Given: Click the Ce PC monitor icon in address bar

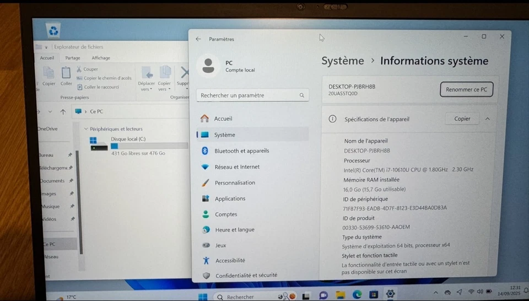Looking at the screenshot, I should (78, 111).
